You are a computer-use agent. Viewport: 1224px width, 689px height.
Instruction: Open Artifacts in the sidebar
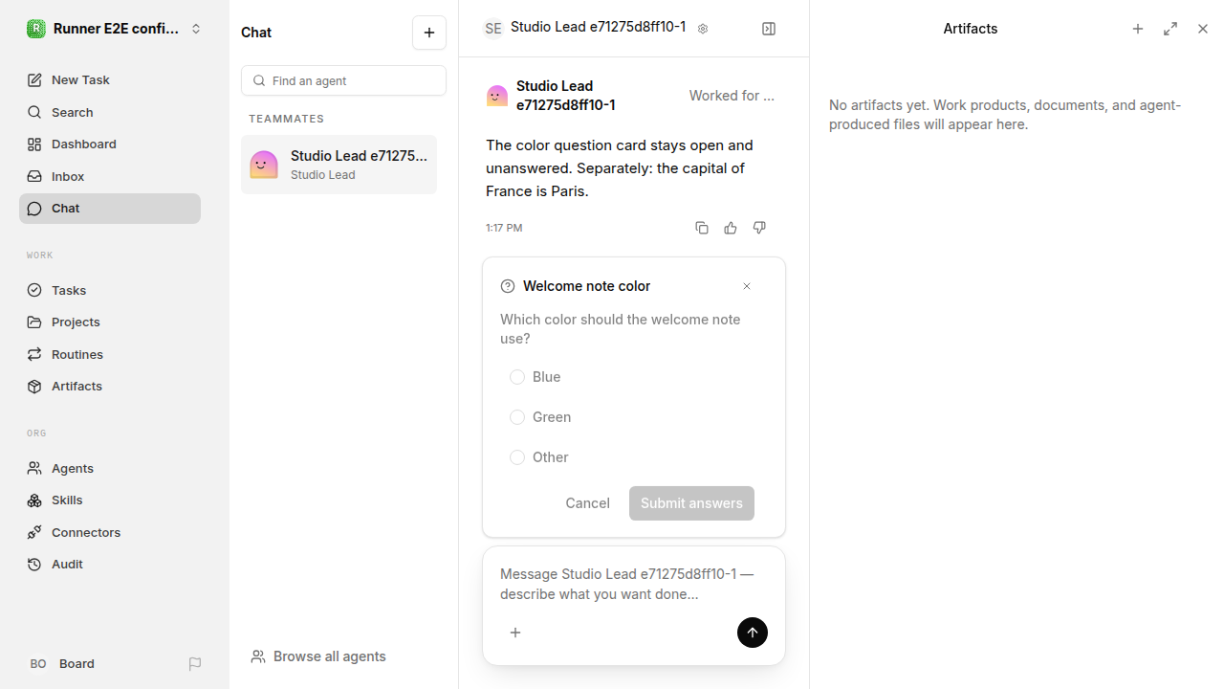110,387
